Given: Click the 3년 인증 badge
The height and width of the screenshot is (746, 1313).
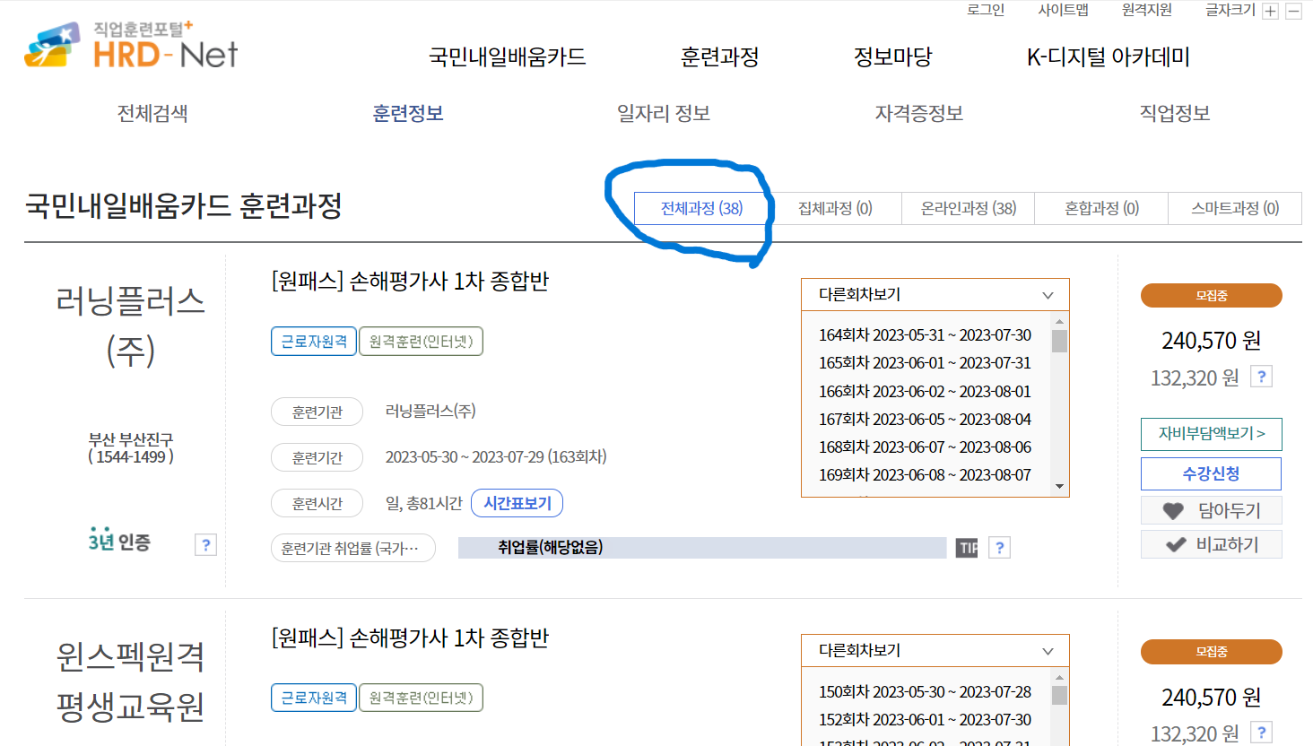Looking at the screenshot, I should (119, 540).
